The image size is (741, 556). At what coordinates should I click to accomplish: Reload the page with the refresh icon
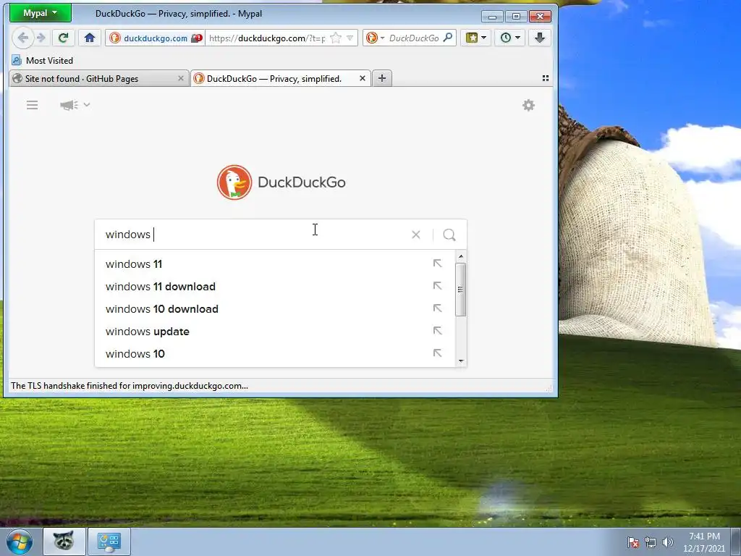point(64,38)
